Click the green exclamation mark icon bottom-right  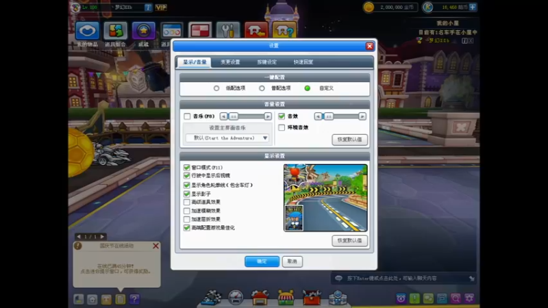tap(414, 298)
